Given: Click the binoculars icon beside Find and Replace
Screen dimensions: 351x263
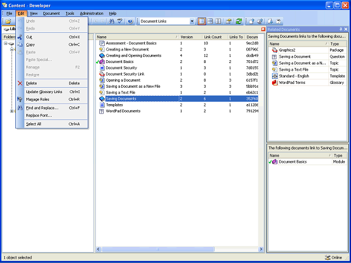Looking at the screenshot, I should click(20, 108).
